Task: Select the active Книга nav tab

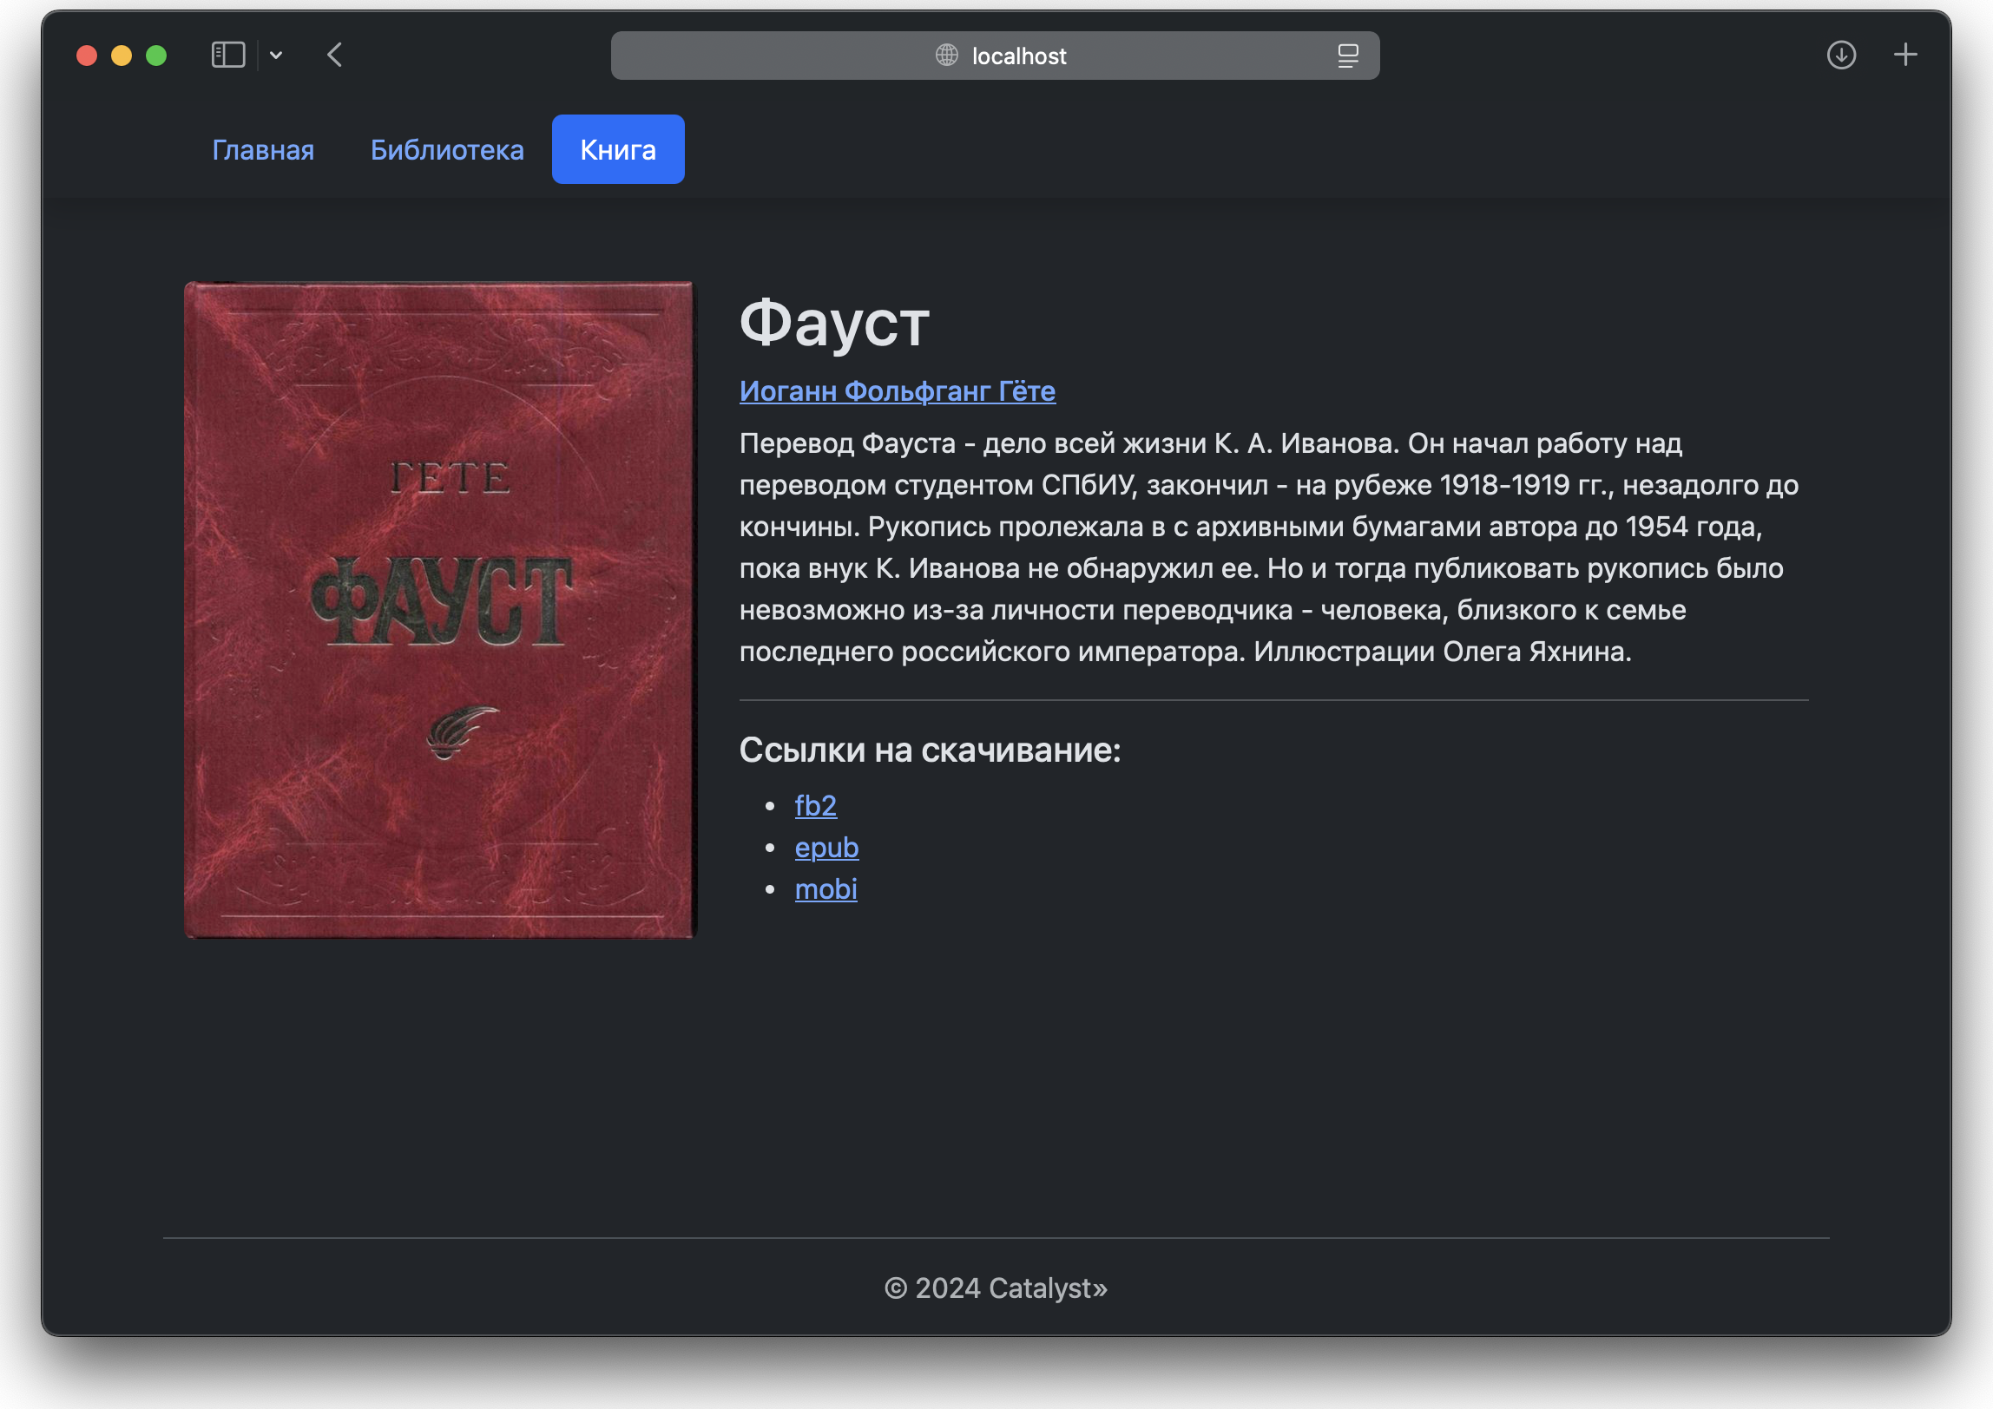Action: 618,150
